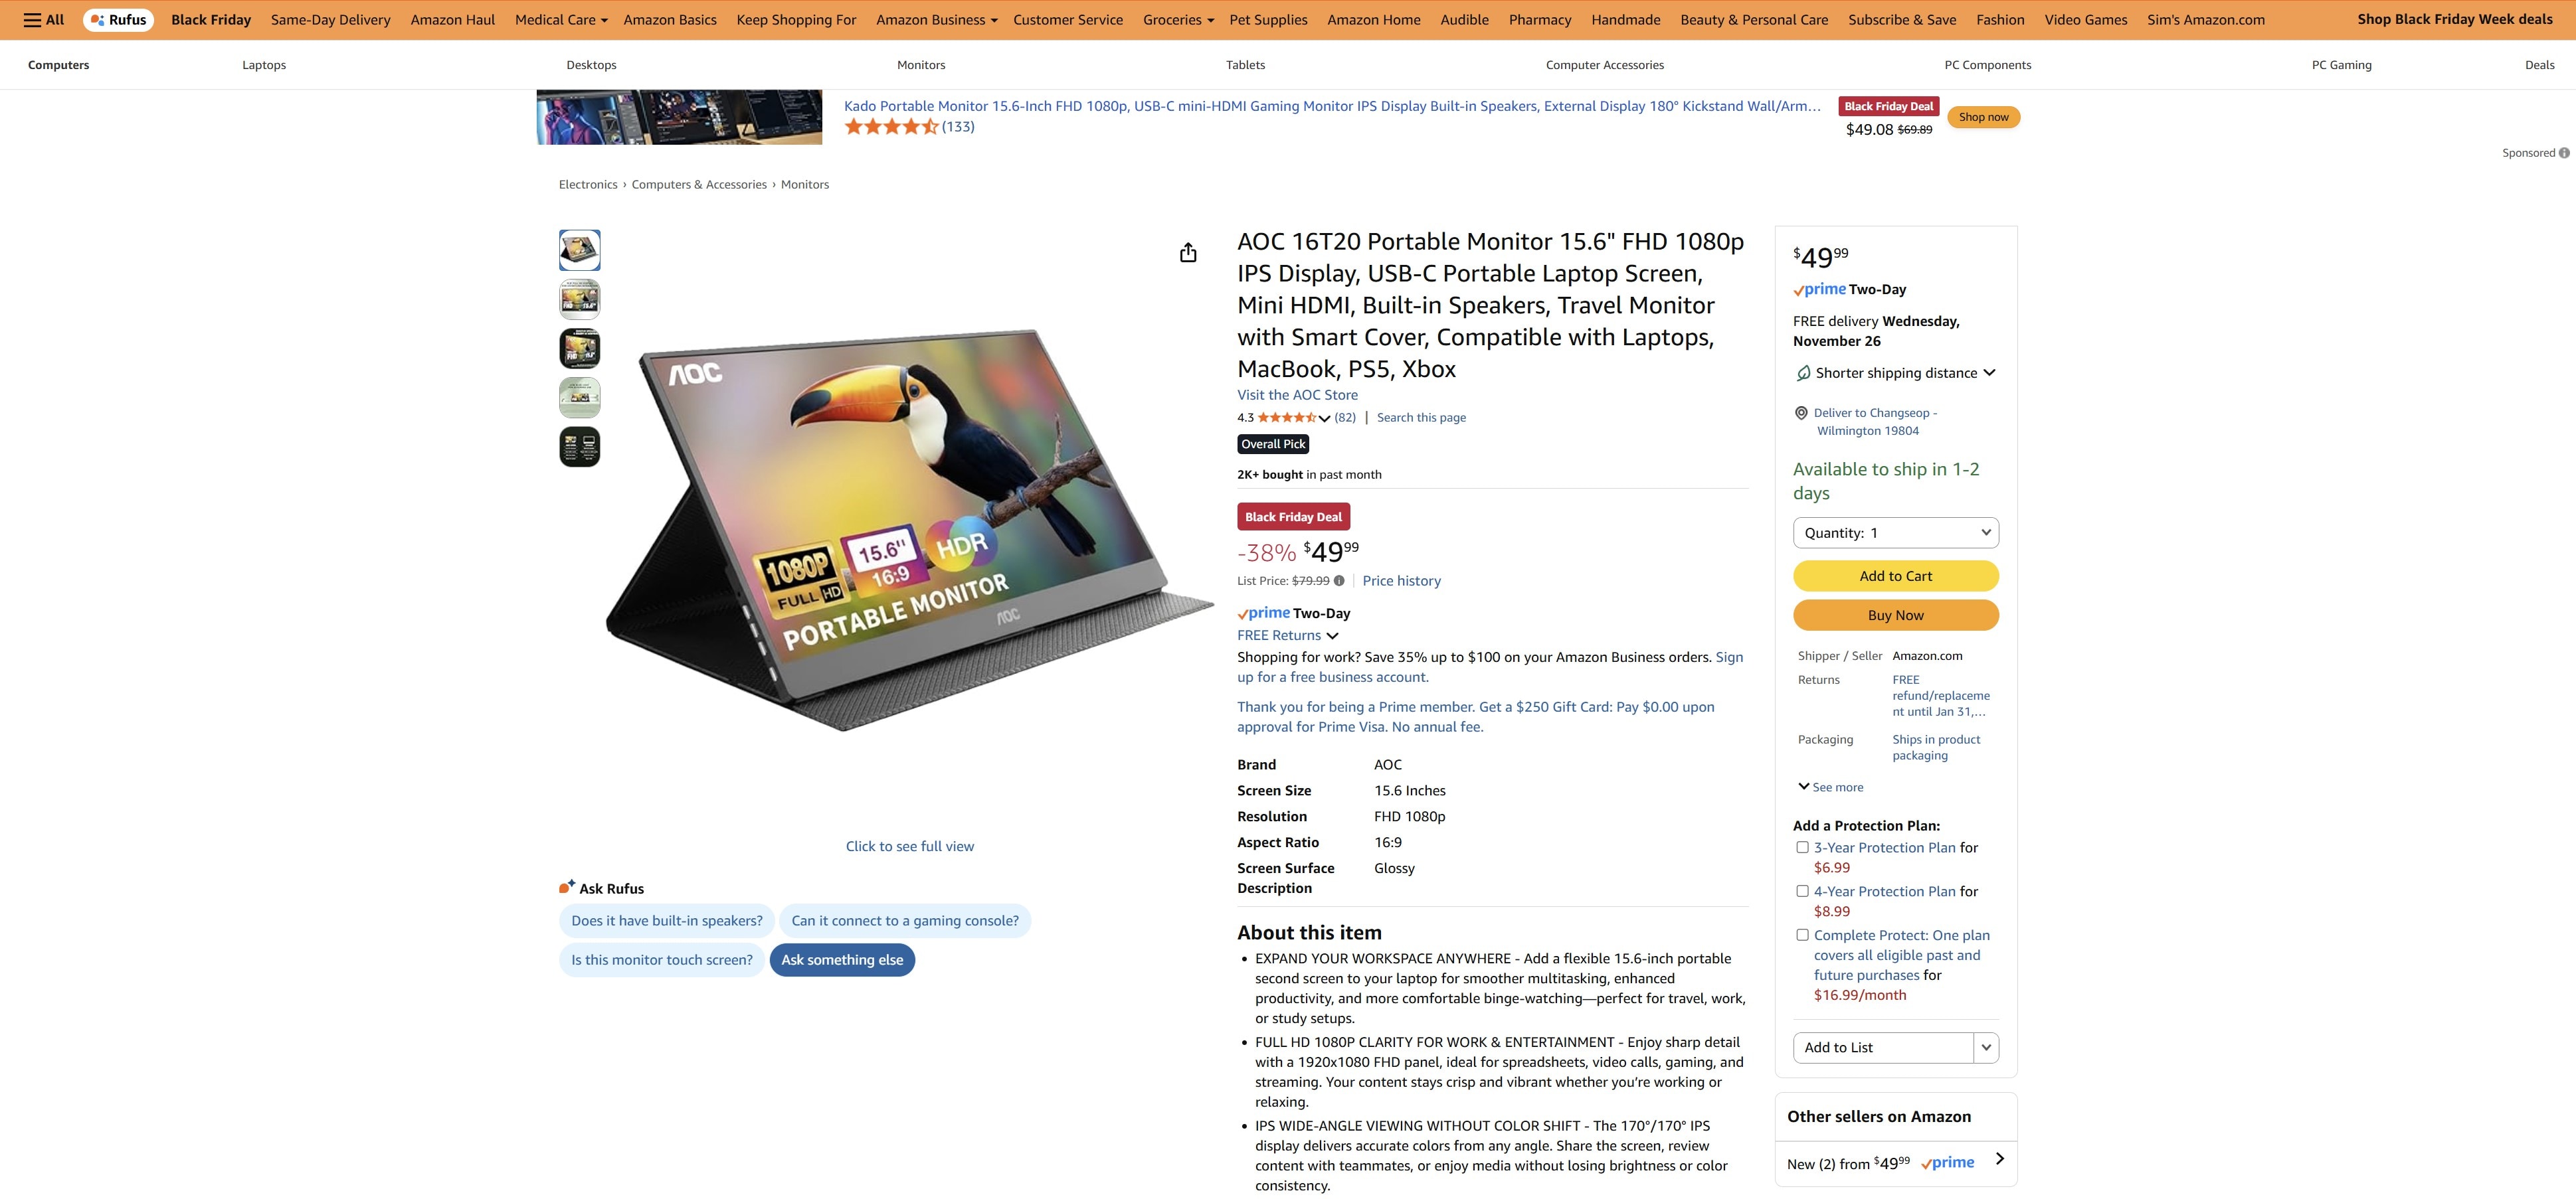Click the Add to Cart button
Viewport: 2576px width, 1199px height.
pyautogui.click(x=1896, y=576)
